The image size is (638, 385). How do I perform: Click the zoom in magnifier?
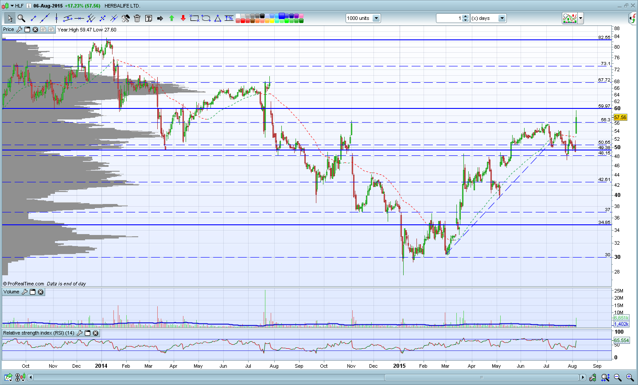(x=630, y=377)
